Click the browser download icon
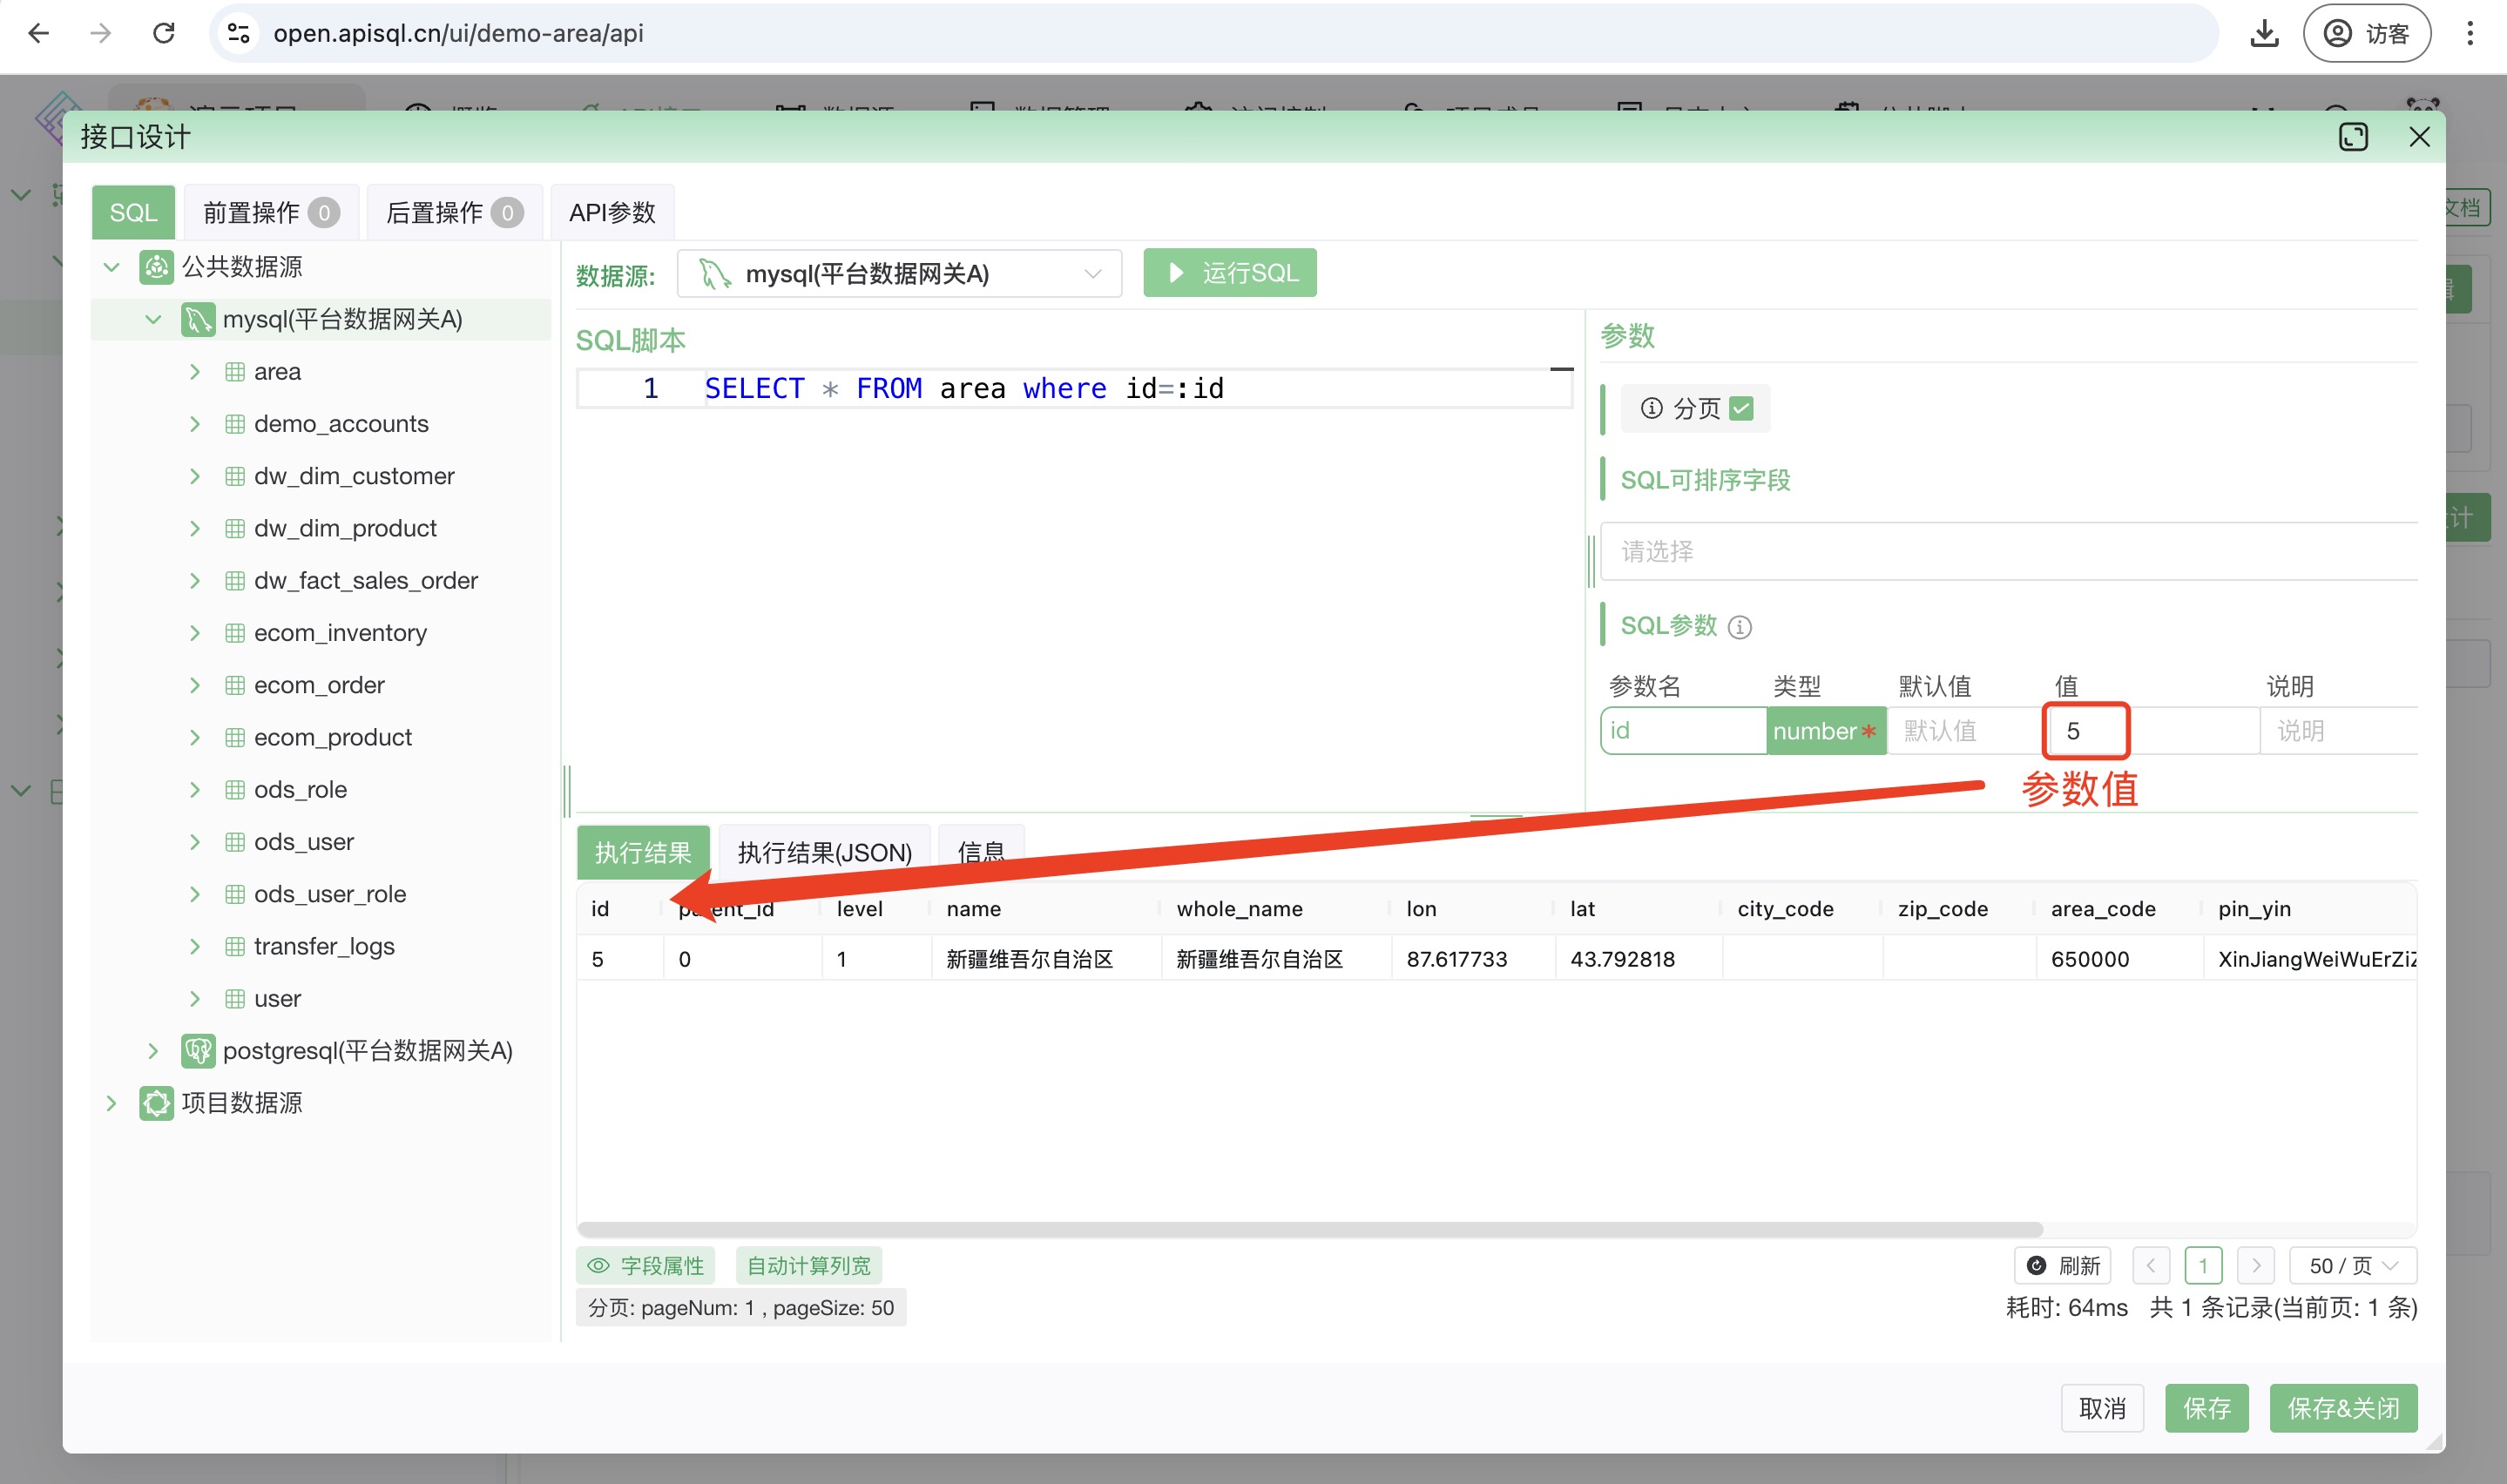This screenshot has width=2507, height=1484. tap(2264, 33)
